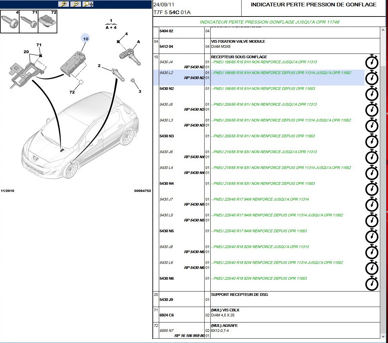Image resolution: width=388 pixels, height=343 pixels.
Task: Click the stopwatch icon for 5430 N2
Action: coord(372,94)
